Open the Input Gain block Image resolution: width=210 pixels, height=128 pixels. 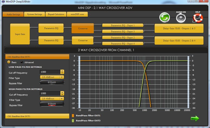(20, 34)
